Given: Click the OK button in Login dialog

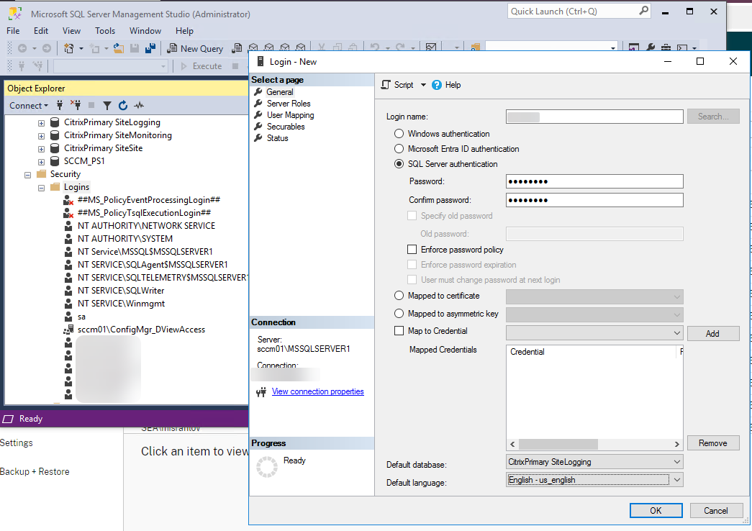Looking at the screenshot, I should (656, 511).
